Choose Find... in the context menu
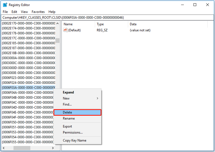The height and width of the screenshot is (152, 215). (77, 104)
